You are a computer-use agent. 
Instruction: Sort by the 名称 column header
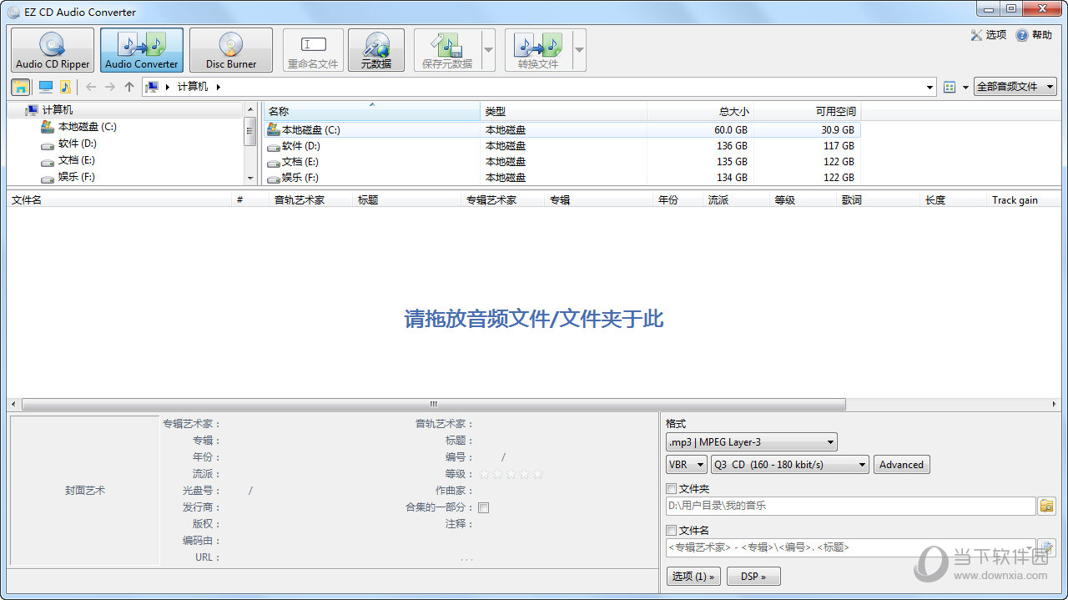click(372, 111)
